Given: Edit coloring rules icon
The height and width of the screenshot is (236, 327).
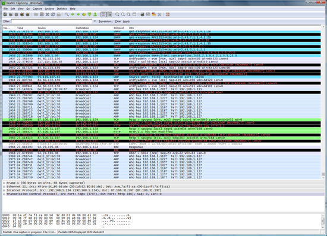Looking at the screenshot, I should click(x=154, y=14).
